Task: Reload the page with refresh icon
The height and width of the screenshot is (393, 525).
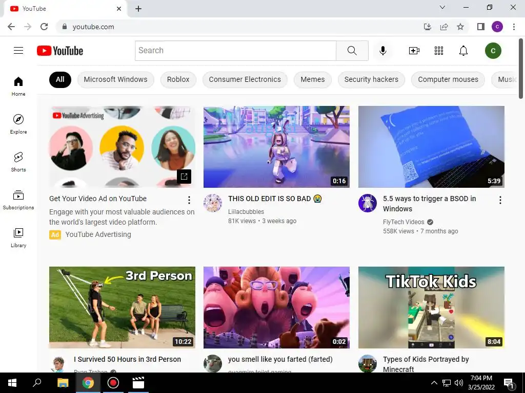Action: (44, 27)
